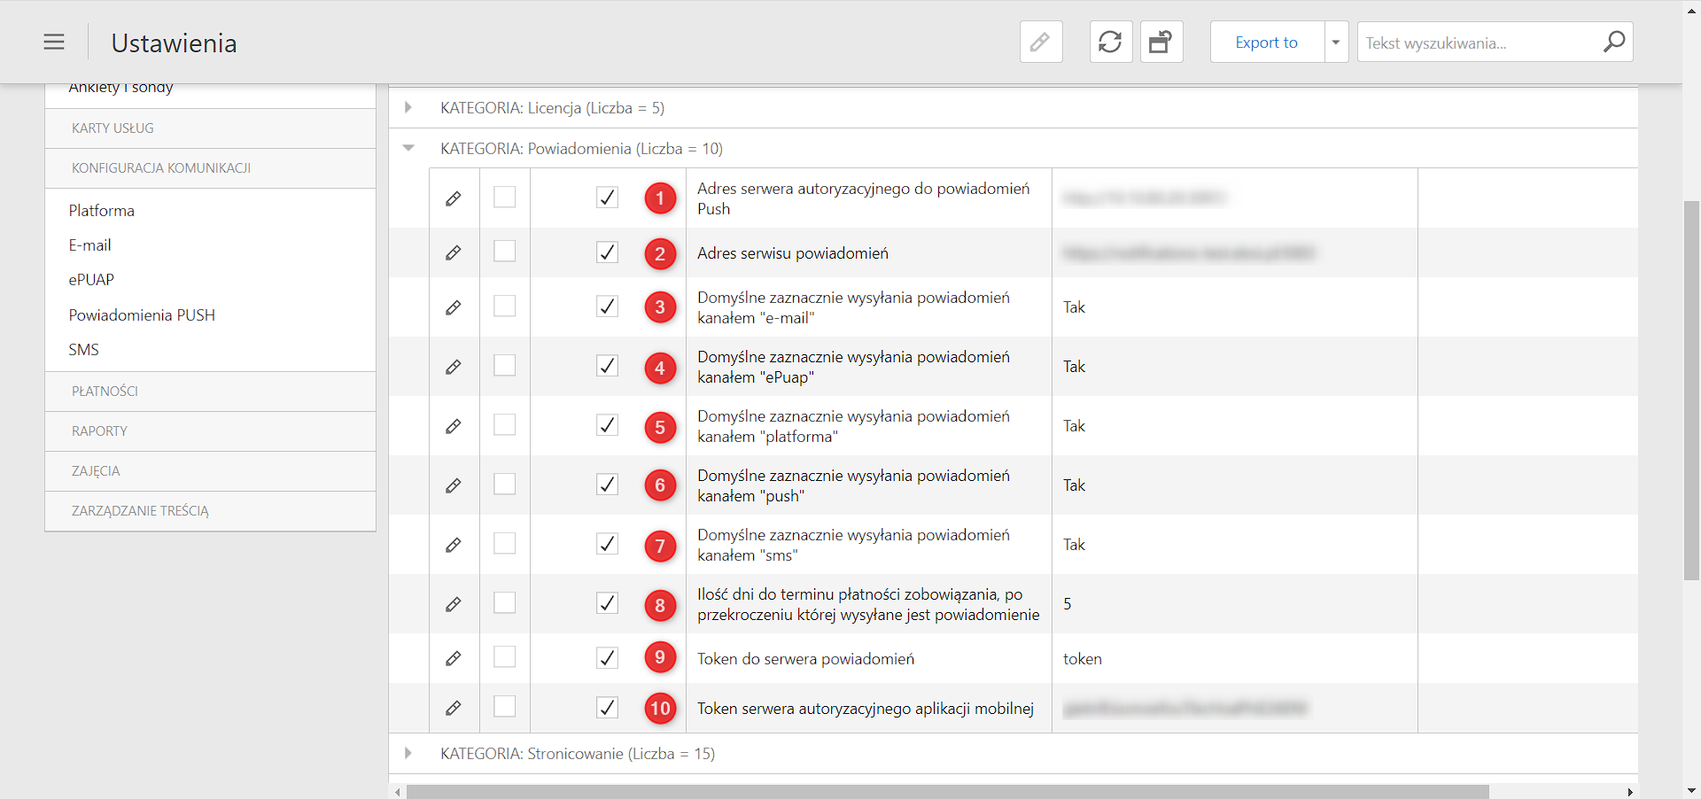This screenshot has height=799, width=1701.
Task: Open the Powiadomienia PUSH menu item
Action: pos(142,315)
